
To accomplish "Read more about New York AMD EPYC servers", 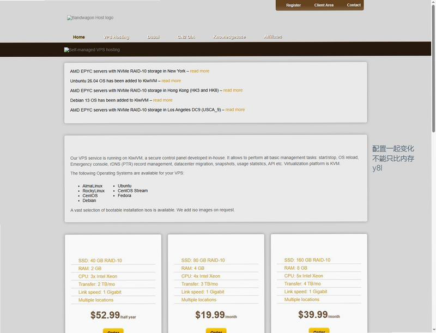I will coord(199,71).
